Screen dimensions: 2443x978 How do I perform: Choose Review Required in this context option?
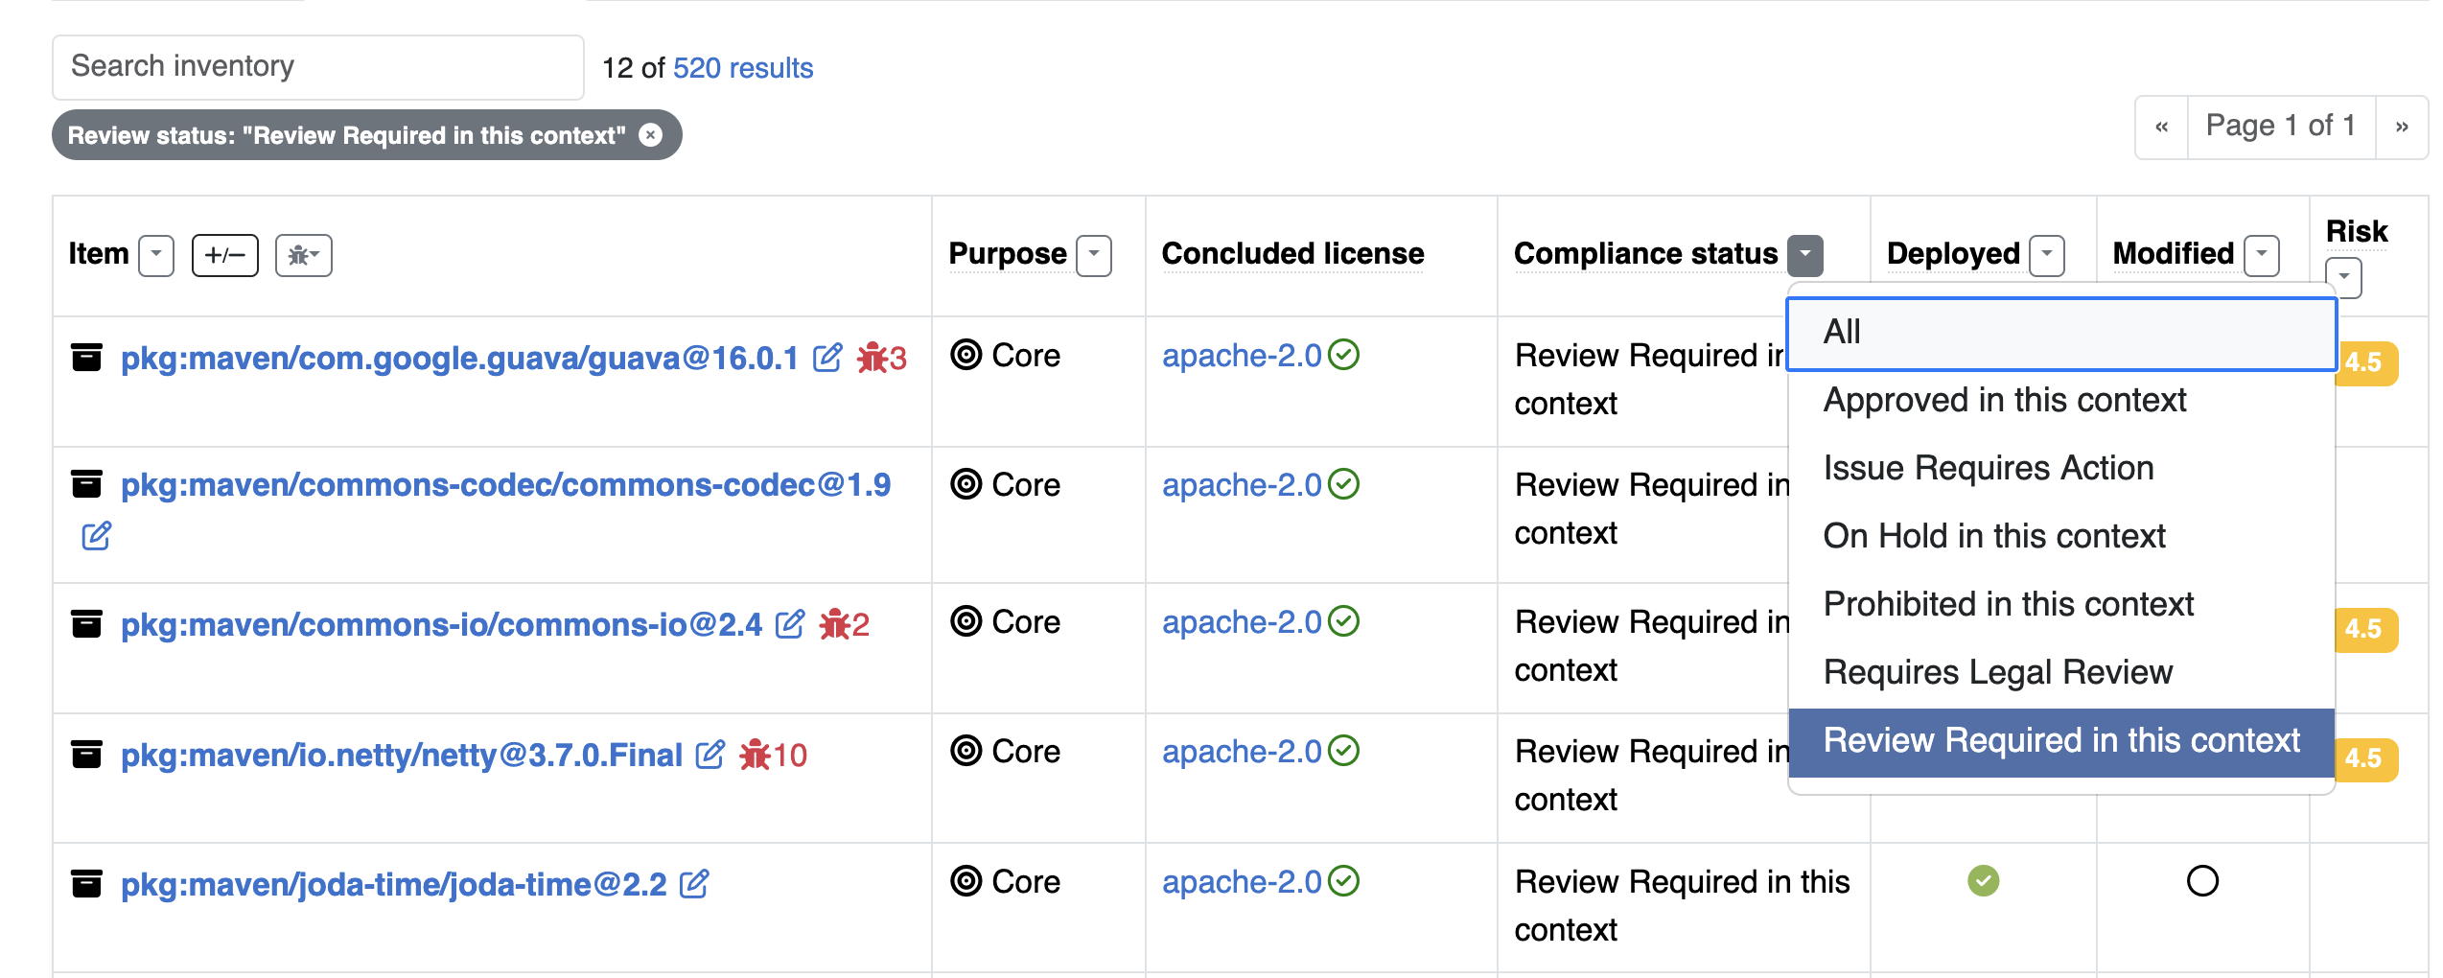point(2061,741)
